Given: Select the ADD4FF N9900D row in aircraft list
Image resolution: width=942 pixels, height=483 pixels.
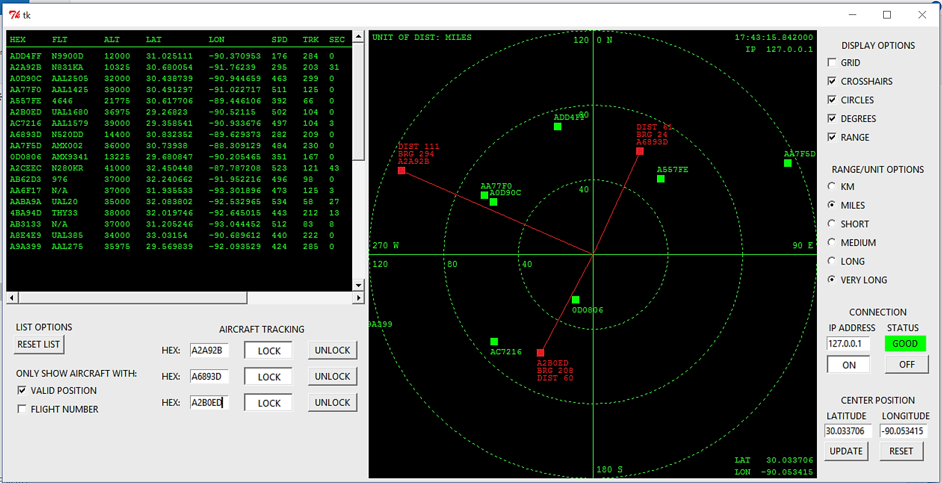Looking at the screenshot, I should [x=179, y=56].
